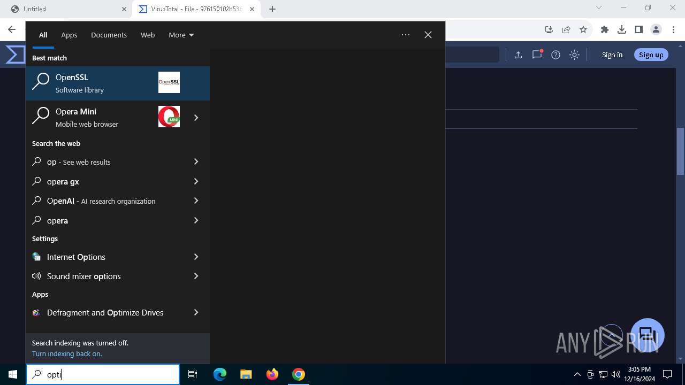This screenshot has width=685, height=385.
Task: Open the Chrome profile avatar
Action: coord(656,29)
